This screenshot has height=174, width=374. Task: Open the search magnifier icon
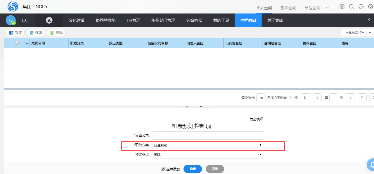[351, 7]
